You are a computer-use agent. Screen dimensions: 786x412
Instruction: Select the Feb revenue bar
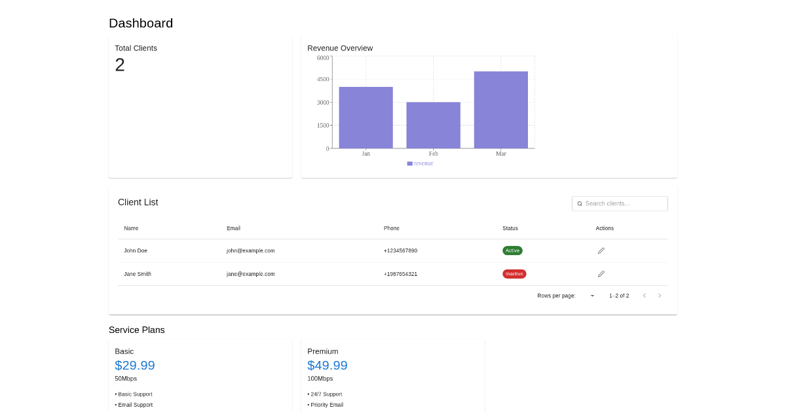pos(433,125)
